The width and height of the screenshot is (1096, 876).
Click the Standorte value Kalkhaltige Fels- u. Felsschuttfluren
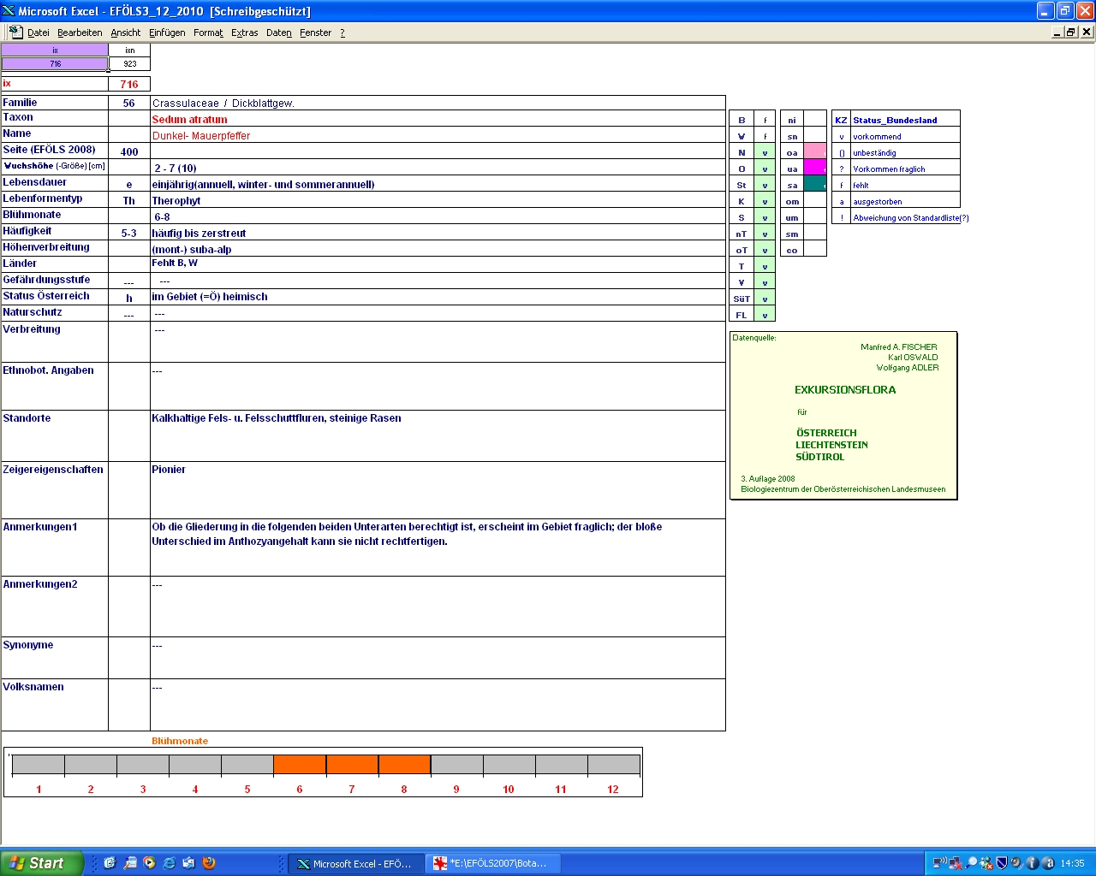[277, 418]
